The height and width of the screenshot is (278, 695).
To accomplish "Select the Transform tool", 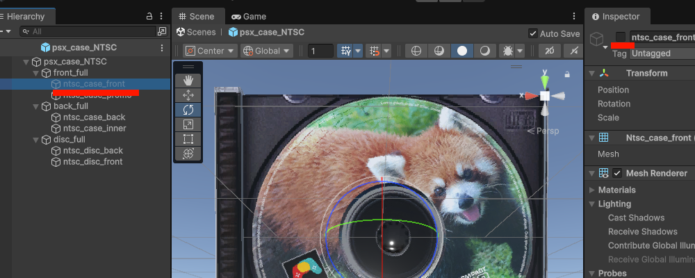I will (x=188, y=154).
